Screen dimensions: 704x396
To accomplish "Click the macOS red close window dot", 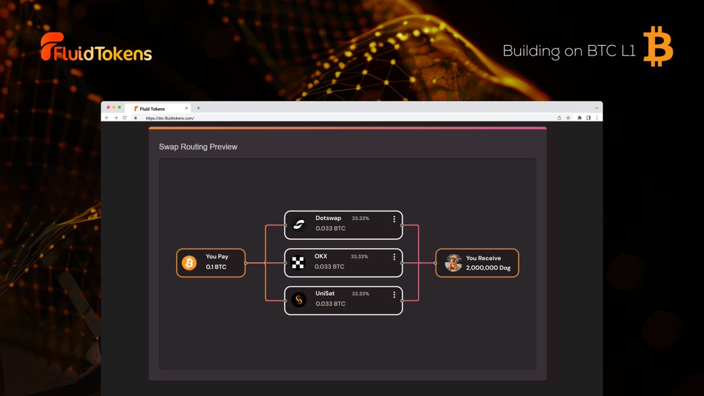I will [x=107, y=107].
